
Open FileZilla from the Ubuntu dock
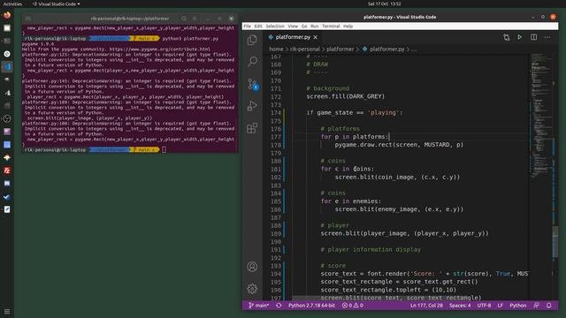click(x=7, y=170)
